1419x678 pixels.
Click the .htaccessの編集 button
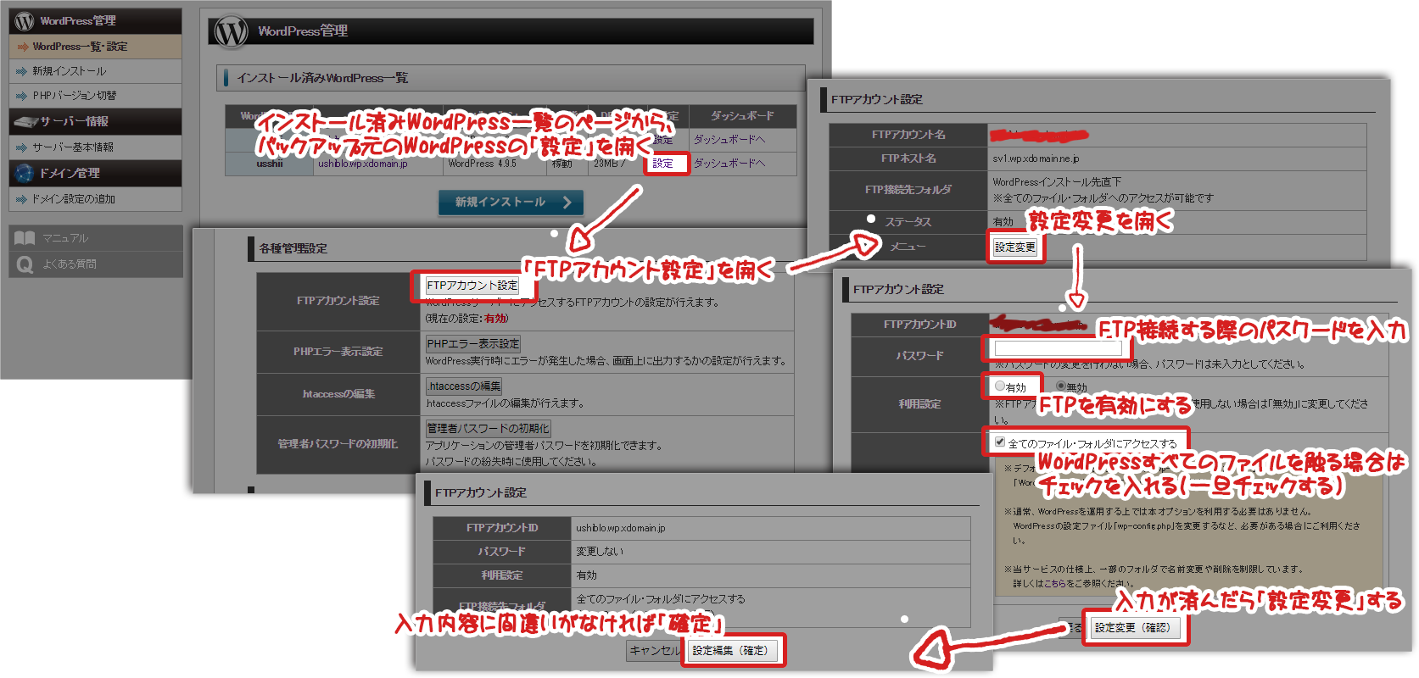[464, 386]
